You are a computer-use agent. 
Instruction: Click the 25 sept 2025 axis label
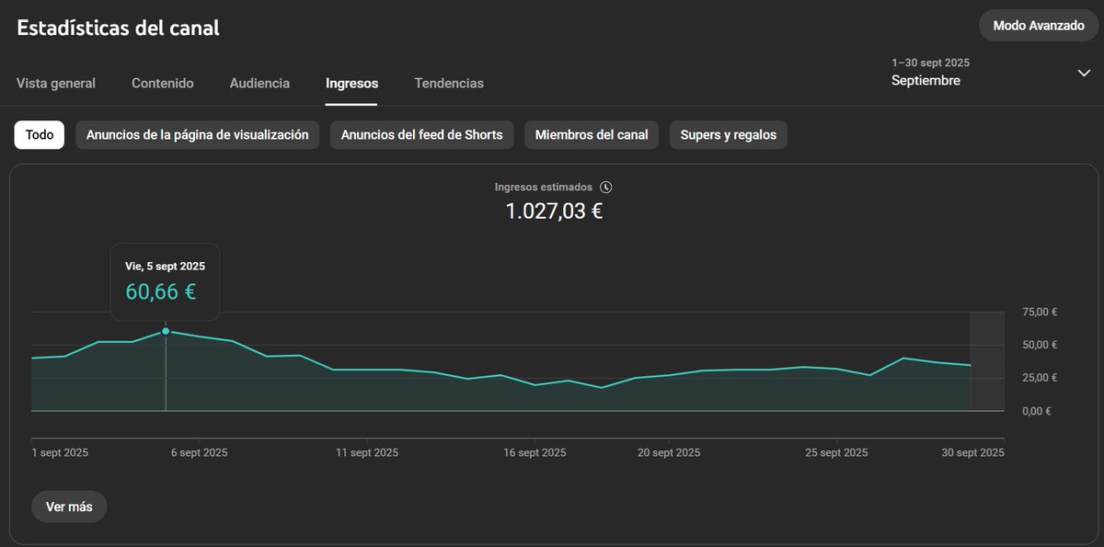tap(836, 452)
